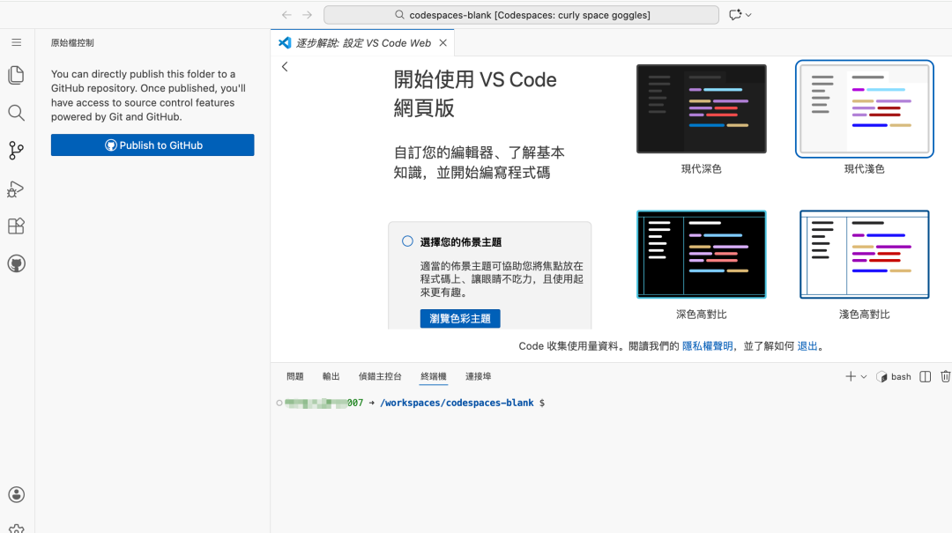The width and height of the screenshot is (952, 533).
Task: Expand the chat icon dropdown arrow
Action: tap(748, 15)
